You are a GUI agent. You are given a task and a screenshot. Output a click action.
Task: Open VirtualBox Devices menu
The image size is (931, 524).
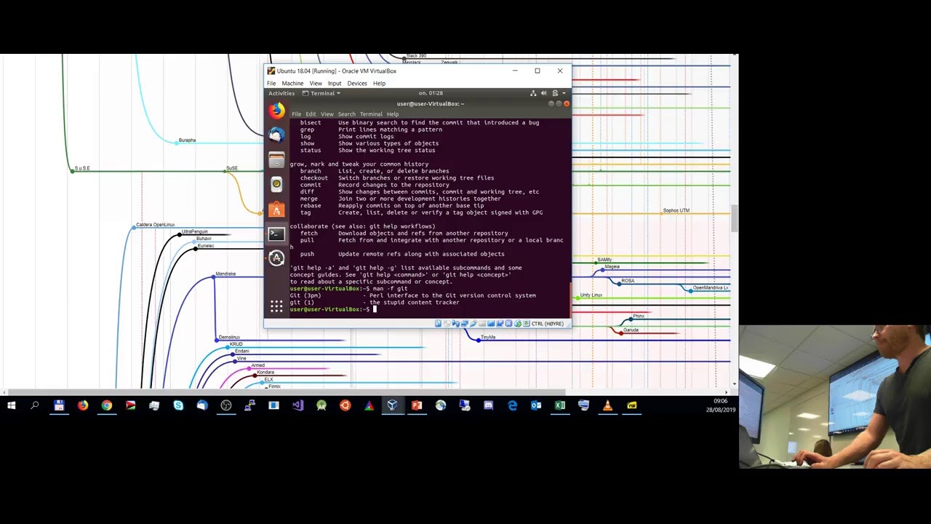(x=357, y=83)
